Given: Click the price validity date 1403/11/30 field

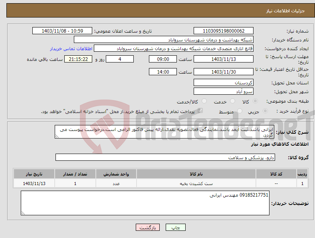Looking at the screenshot, I should pos(224,72).
